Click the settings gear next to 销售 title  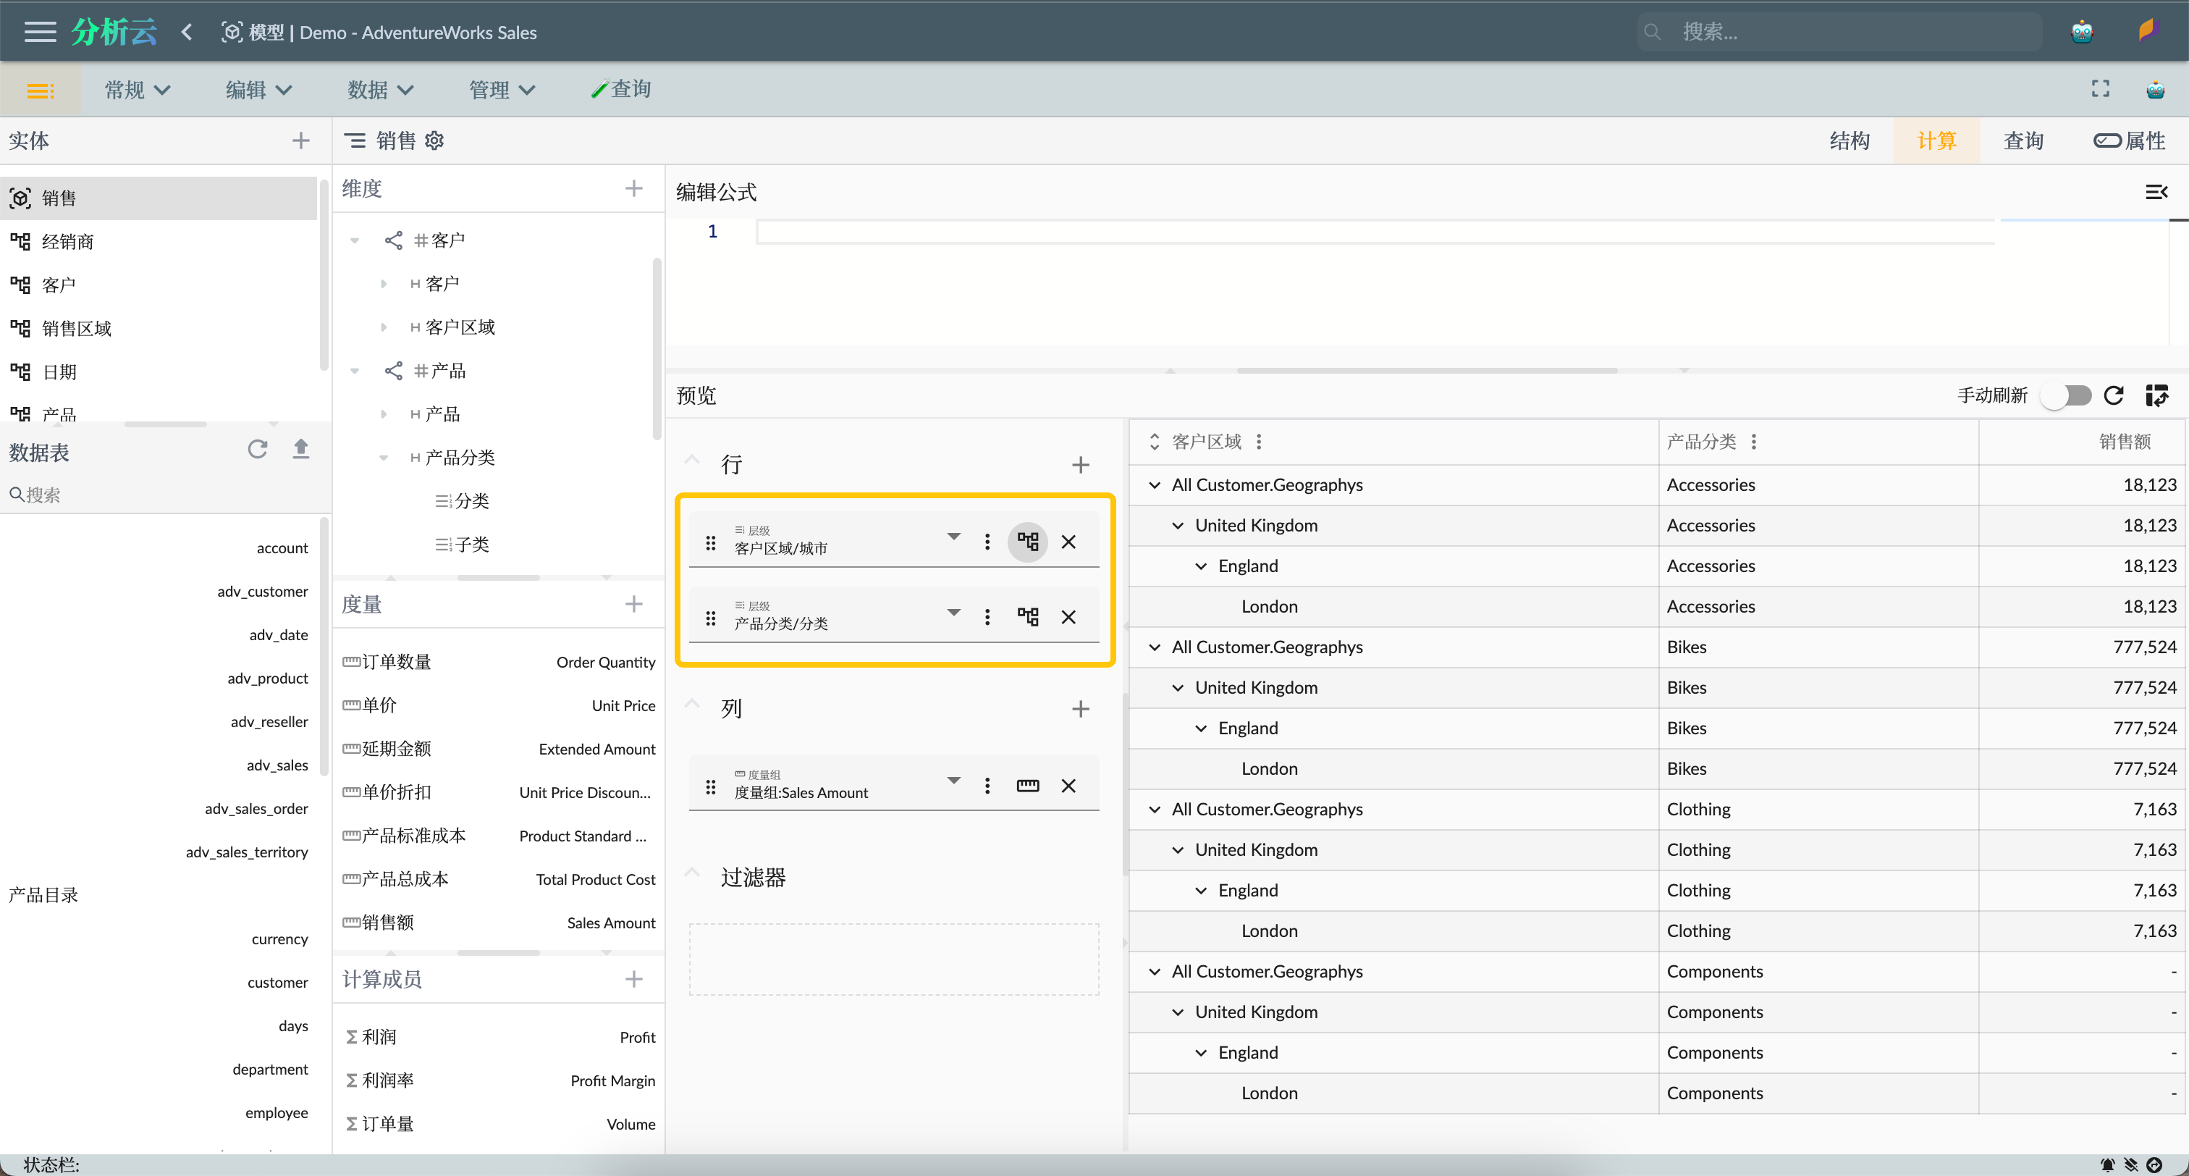pyautogui.click(x=434, y=140)
